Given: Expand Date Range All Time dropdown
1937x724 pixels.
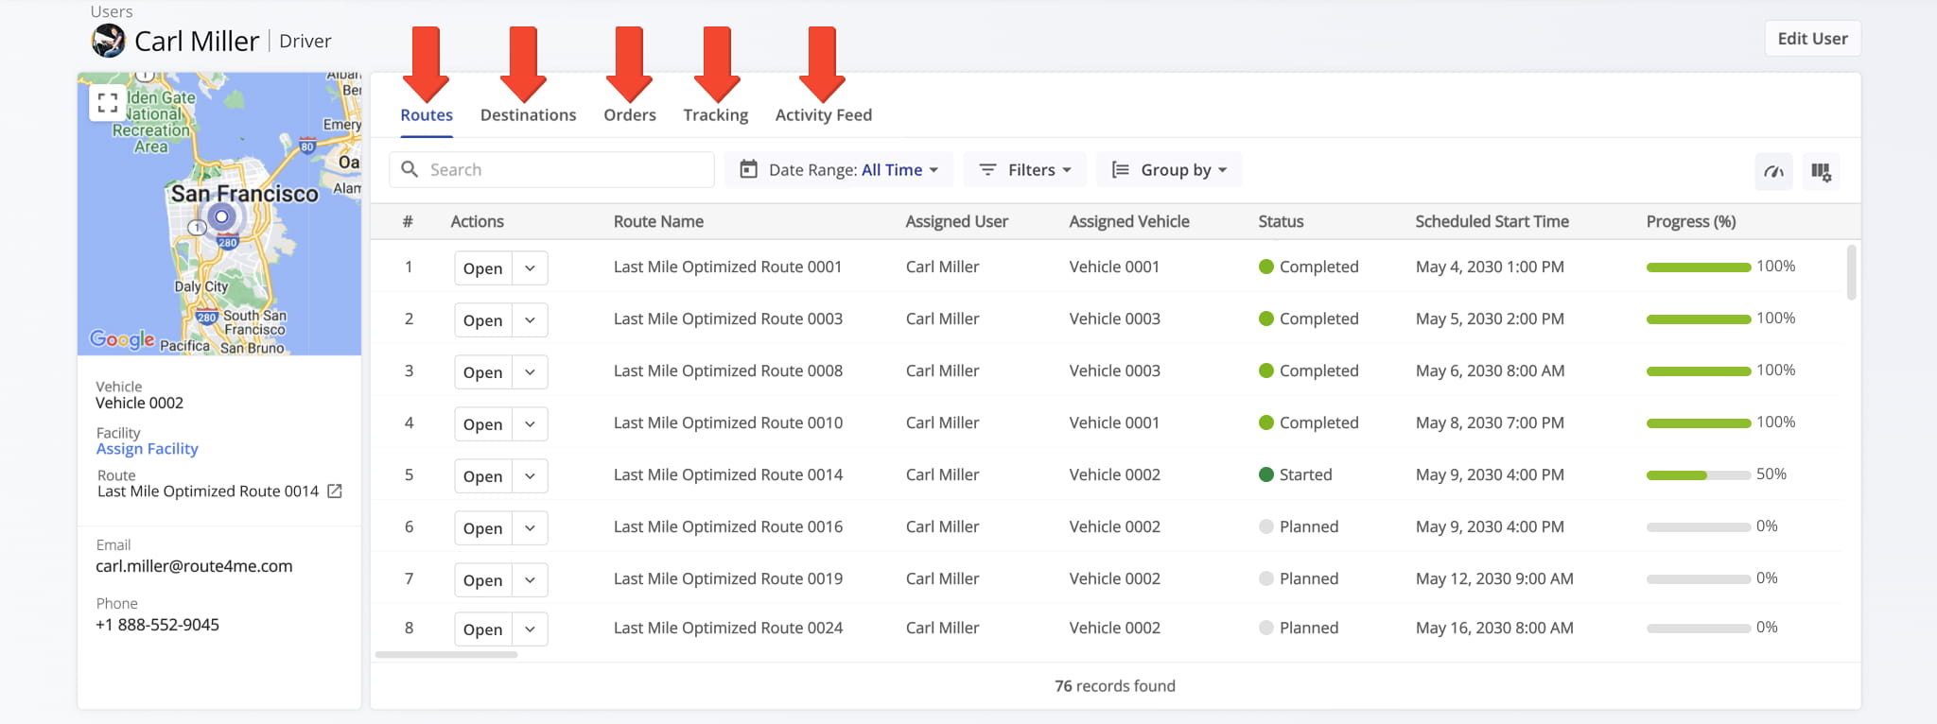Looking at the screenshot, I should pos(899,170).
